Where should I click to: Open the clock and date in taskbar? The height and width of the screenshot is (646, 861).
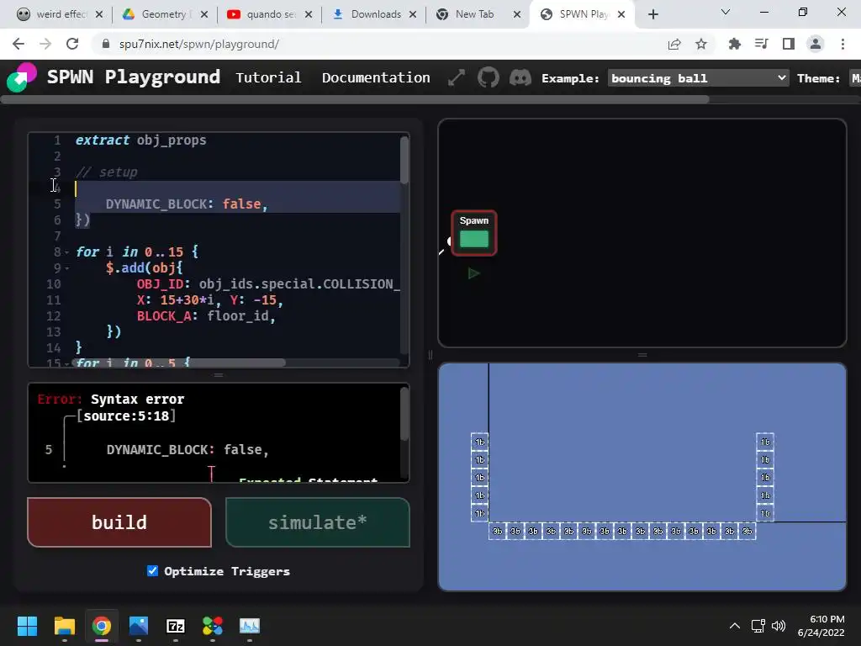click(821, 626)
